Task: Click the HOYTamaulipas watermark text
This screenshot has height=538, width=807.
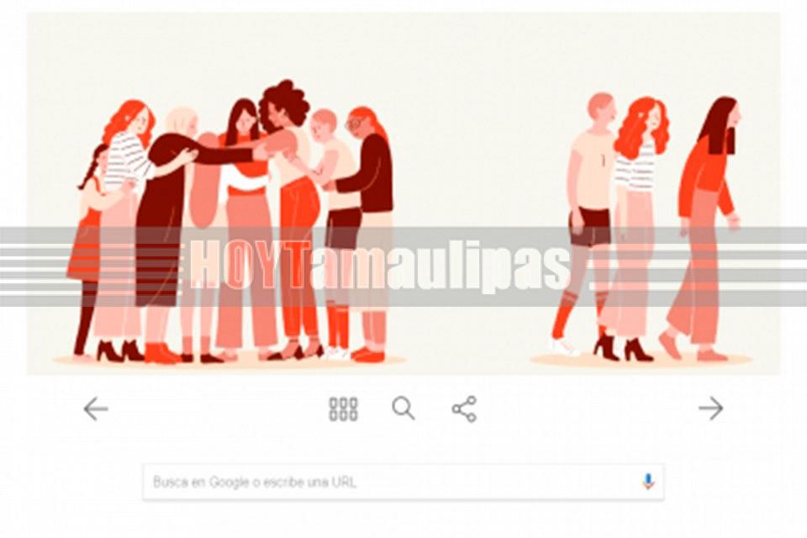Action: (x=380, y=265)
